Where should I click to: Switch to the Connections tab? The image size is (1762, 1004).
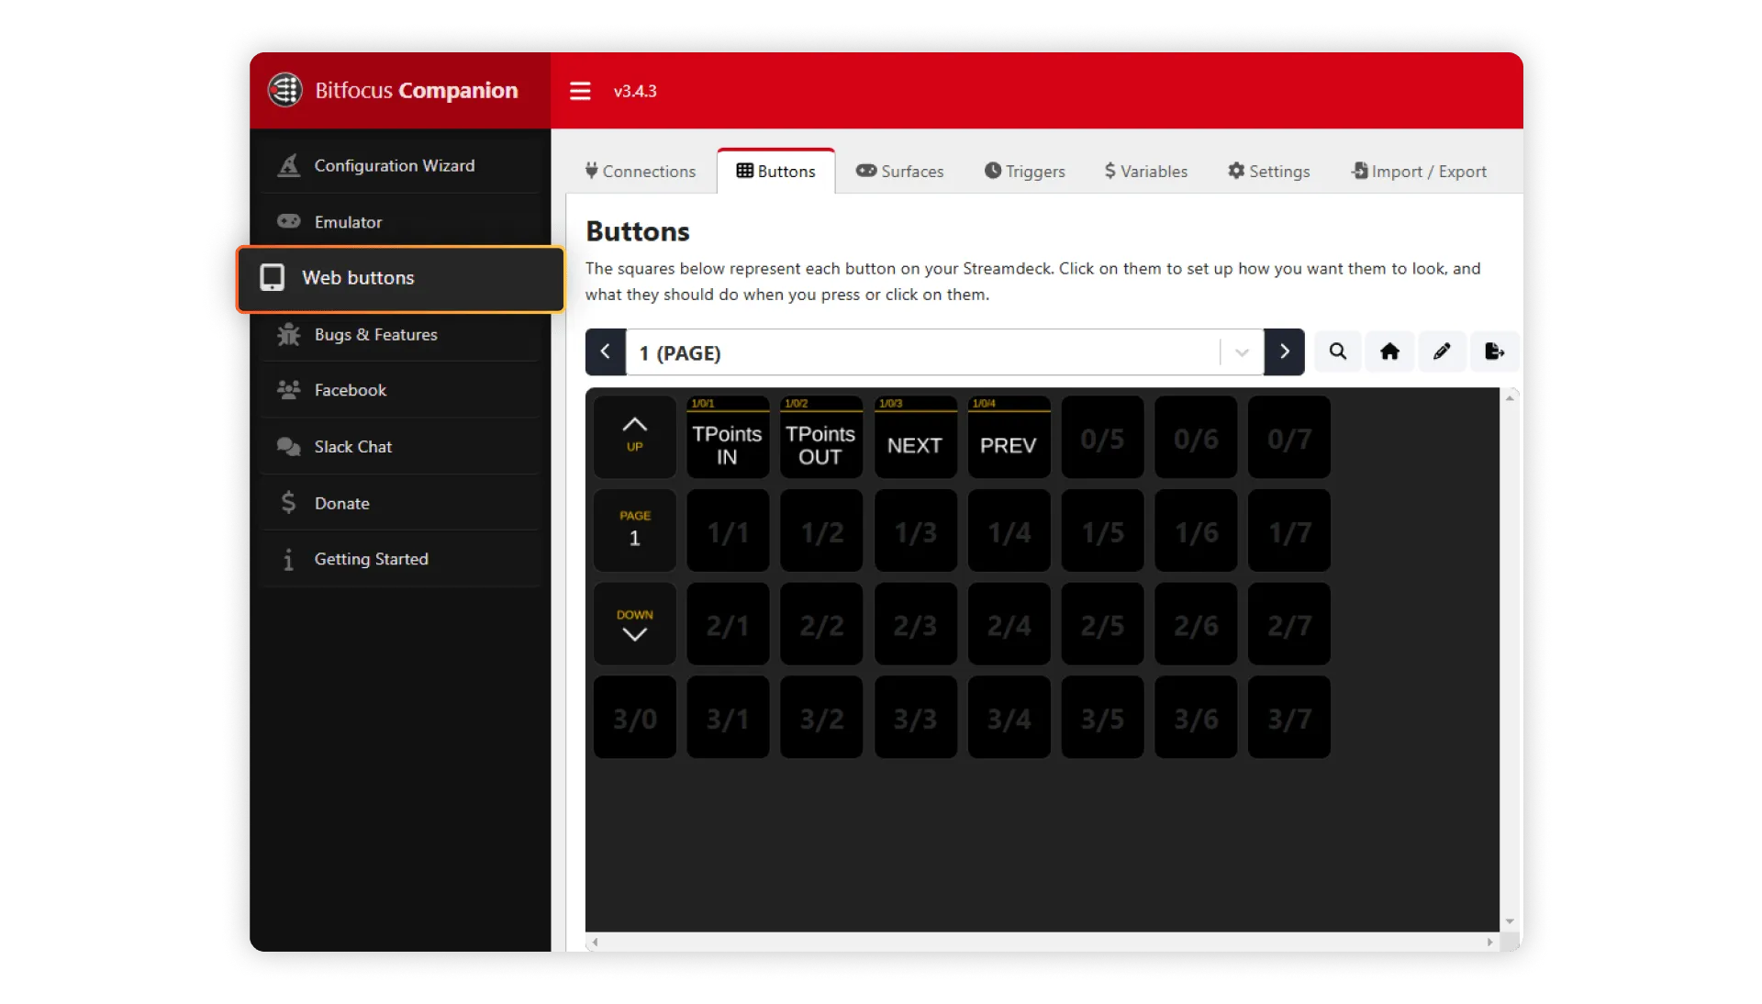click(641, 172)
